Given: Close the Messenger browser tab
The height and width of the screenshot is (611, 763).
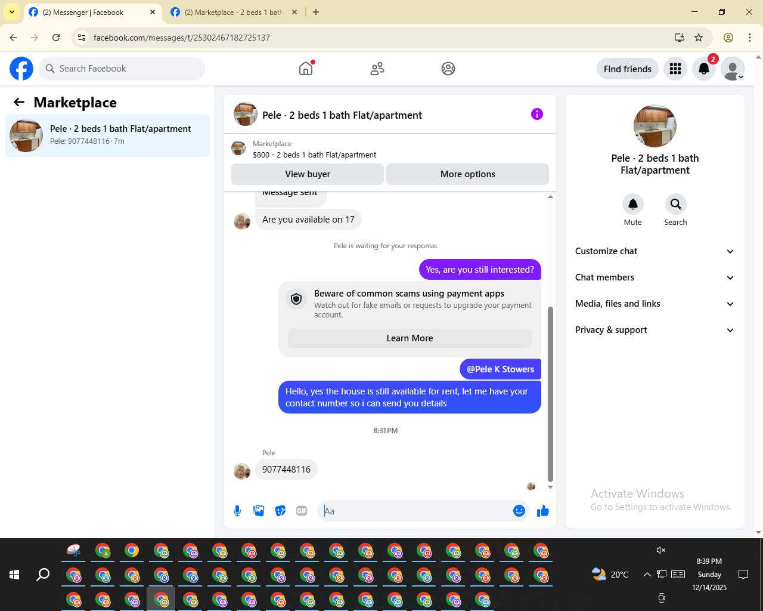Looking at the screenshot, I should (x=153, y=12).
